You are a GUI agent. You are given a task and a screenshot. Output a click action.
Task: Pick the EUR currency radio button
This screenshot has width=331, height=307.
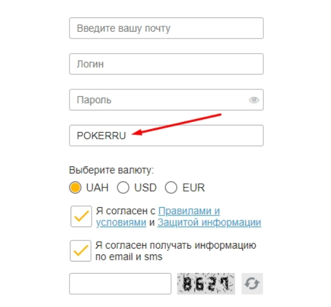click(x=171, y=187)
